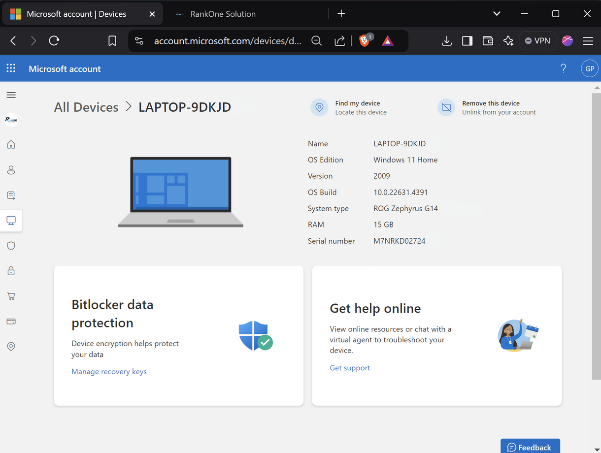
Task: Open the browser profile avatar icon
Action: [568, 41]
